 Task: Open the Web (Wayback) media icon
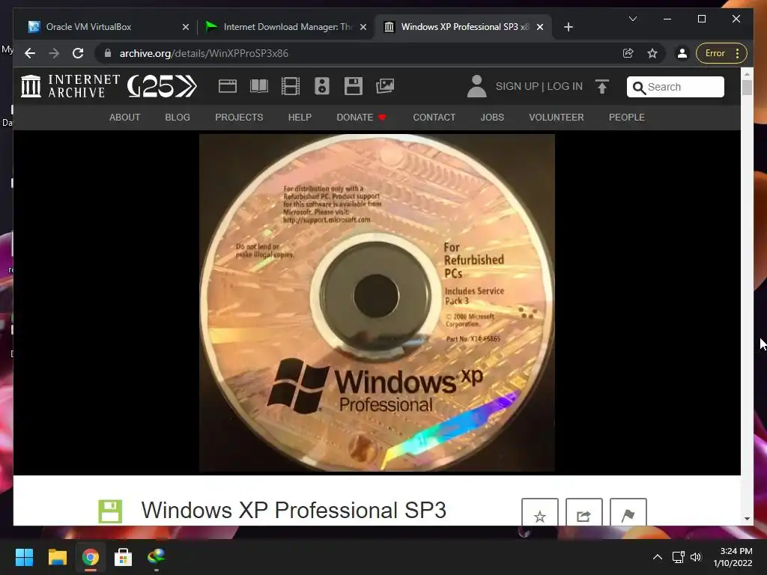click(x=228, y=87)
